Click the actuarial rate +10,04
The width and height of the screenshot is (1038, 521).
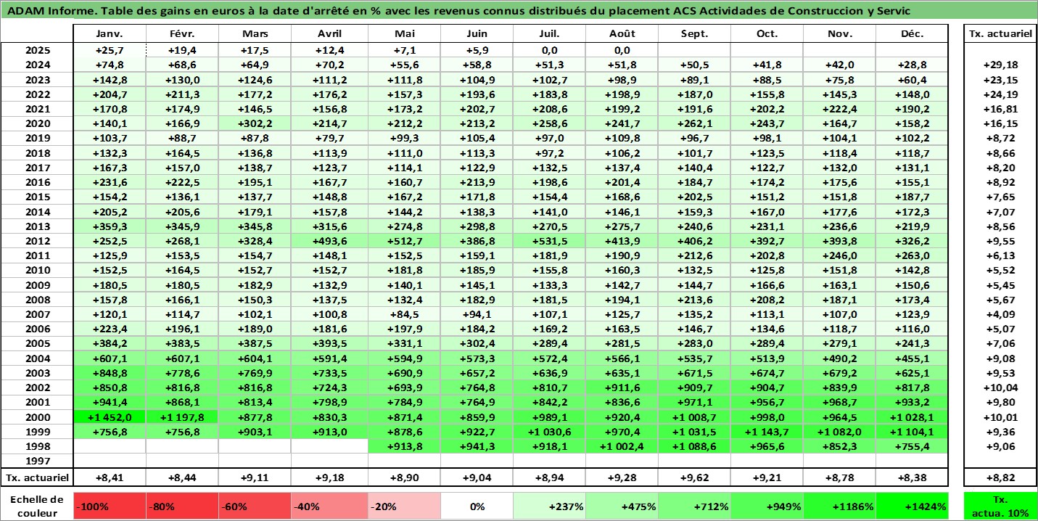pyautogui.click(x=1000, y=387)
